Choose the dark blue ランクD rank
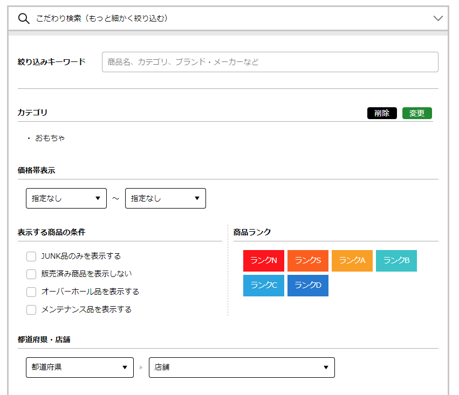The width and height of the screenshot is (459, 395). 308,286
